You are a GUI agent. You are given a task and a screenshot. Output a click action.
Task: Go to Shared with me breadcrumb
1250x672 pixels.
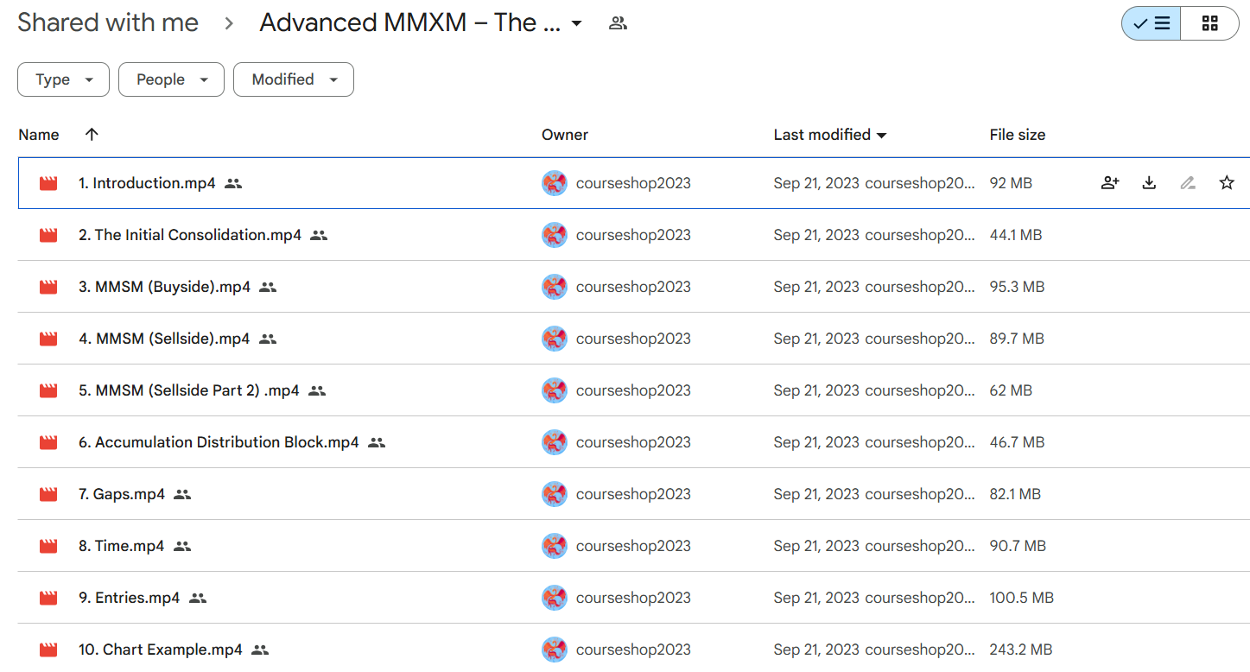click(108, 22)
